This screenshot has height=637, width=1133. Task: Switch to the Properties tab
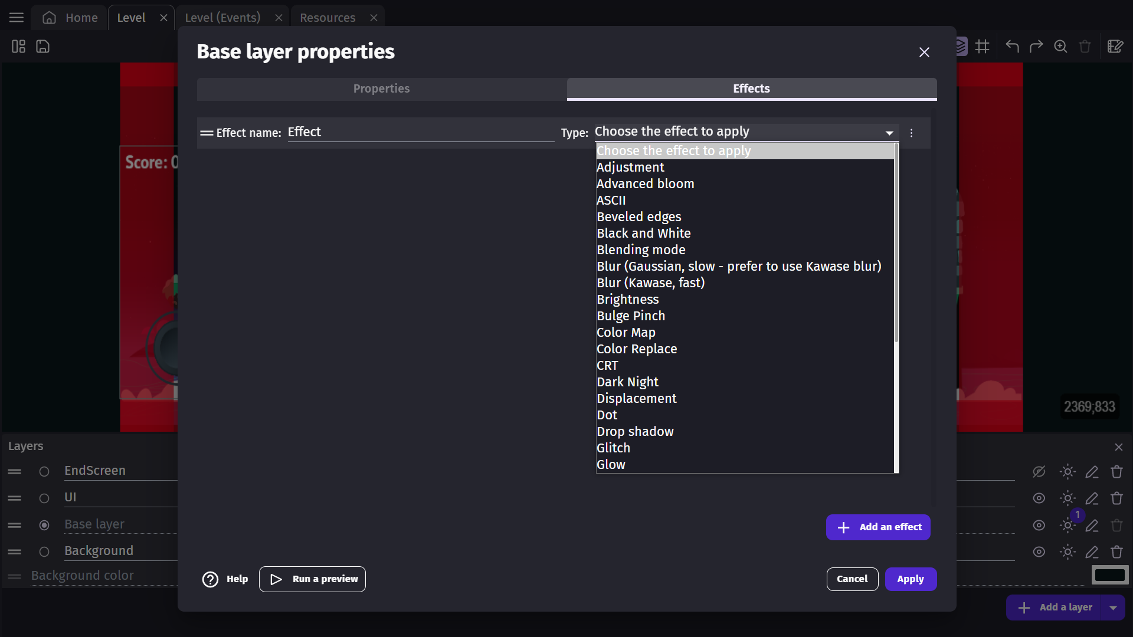coord(381,88)
